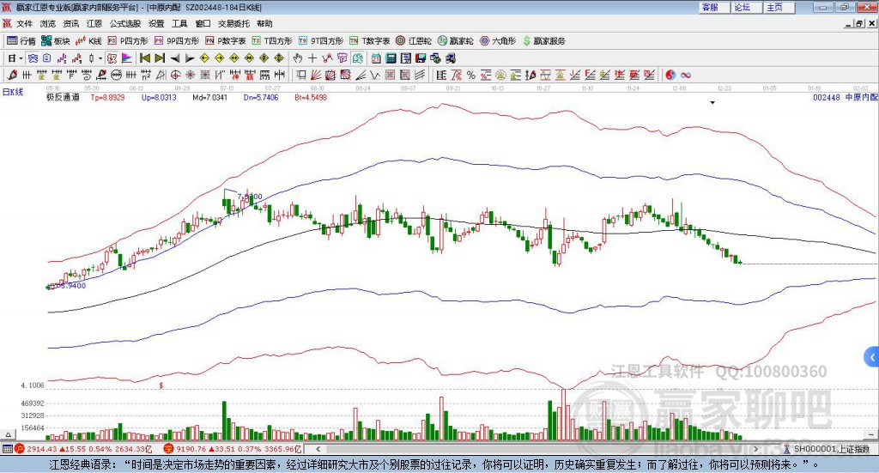Open the P四方形 tool
Viewport: 879px width, 473px height.
(x=128, y=41)
